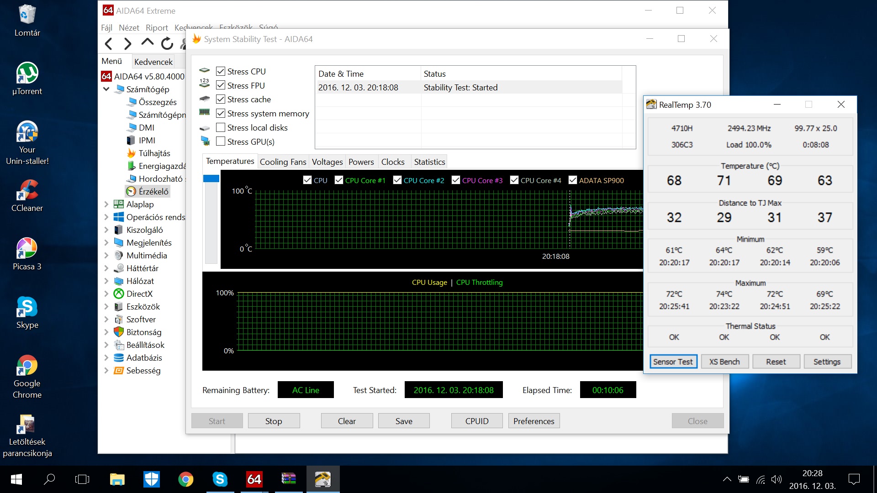Open the CPUID panel
This screenshot has height=493, width=877.
(477, 421)
